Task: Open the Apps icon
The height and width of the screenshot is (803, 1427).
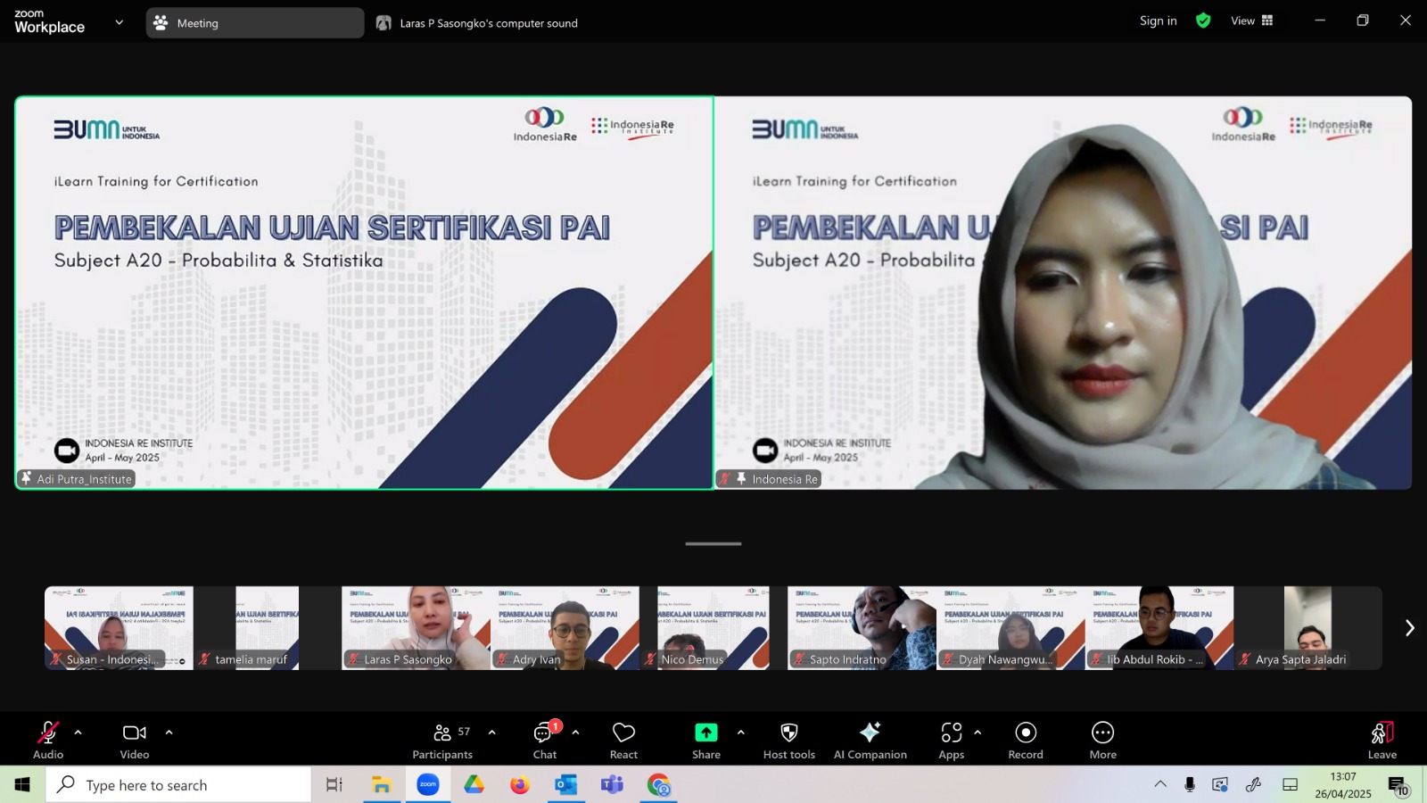Action: point(952,733)
